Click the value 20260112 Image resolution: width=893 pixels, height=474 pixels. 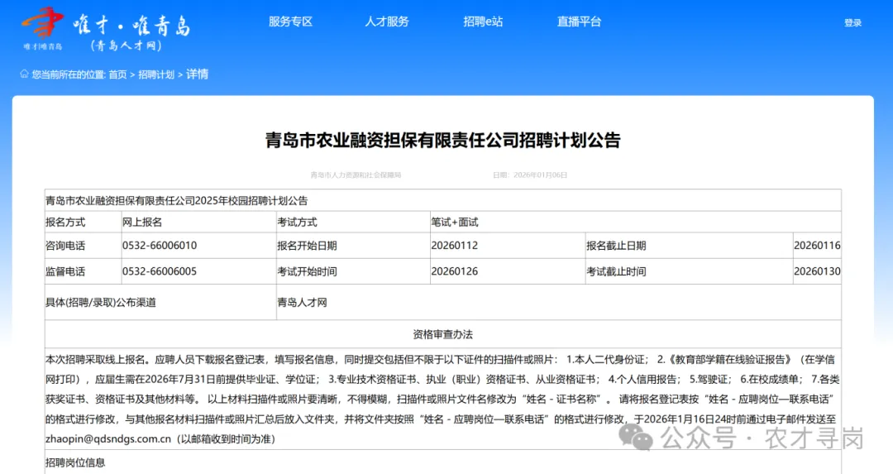pyautogui.click(x=455, y=246)
